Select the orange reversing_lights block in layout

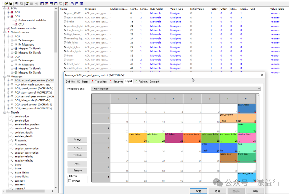click(x=192, y=138)
